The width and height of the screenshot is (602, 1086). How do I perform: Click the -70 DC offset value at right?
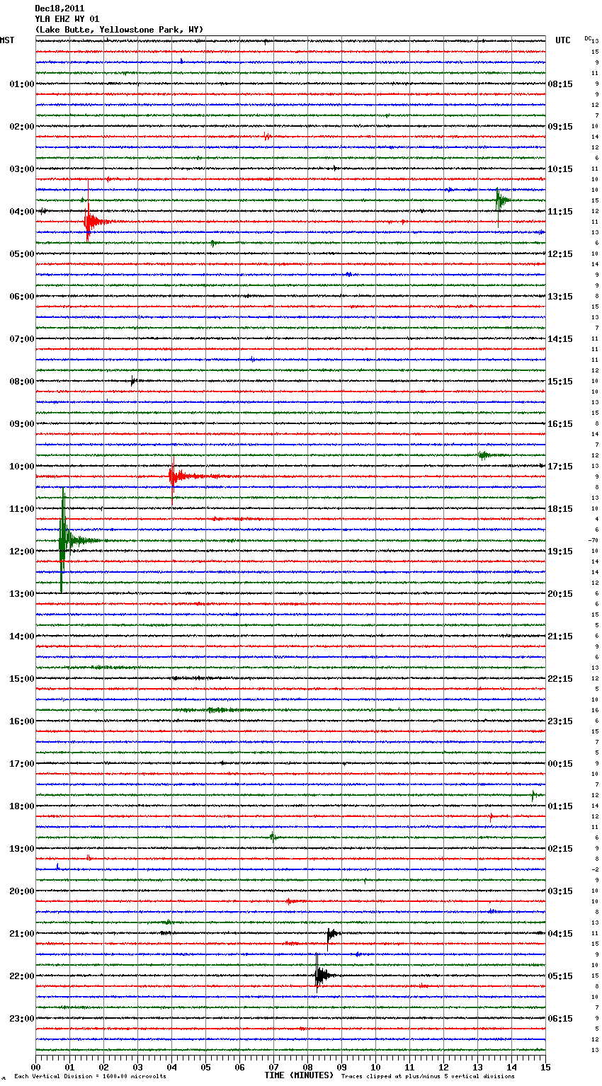[594, 540]
